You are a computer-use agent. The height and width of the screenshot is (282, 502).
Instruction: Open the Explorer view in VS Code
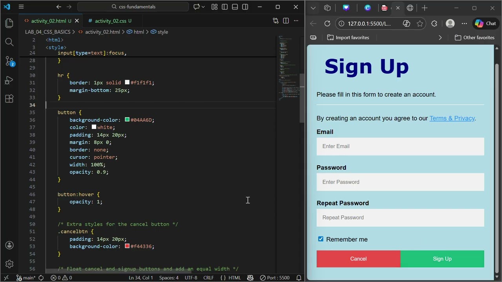point(9,23)
